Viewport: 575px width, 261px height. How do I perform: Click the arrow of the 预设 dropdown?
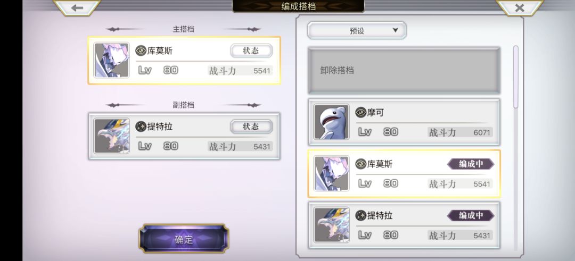click(395, 30)
